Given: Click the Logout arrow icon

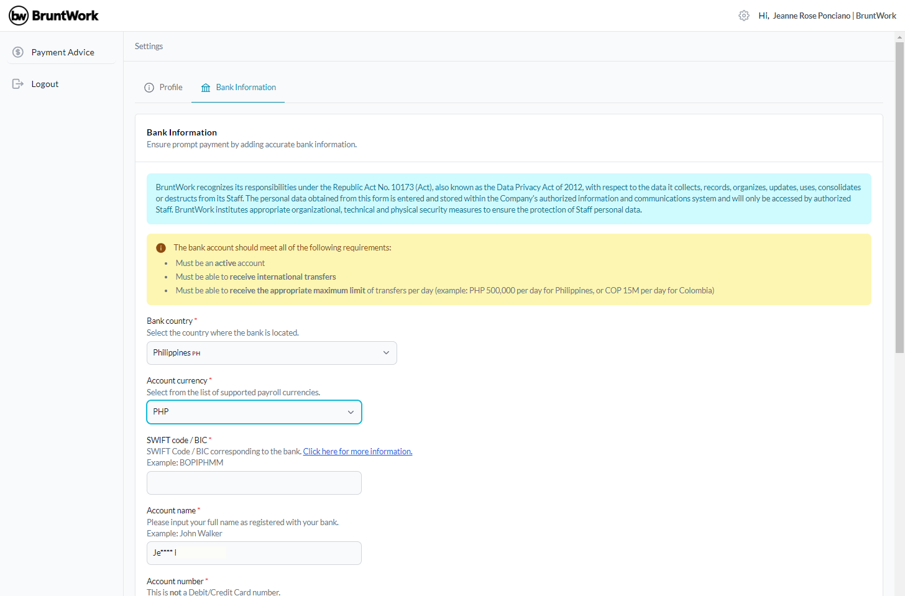Looking at the screenshot, I should point(18,84).
